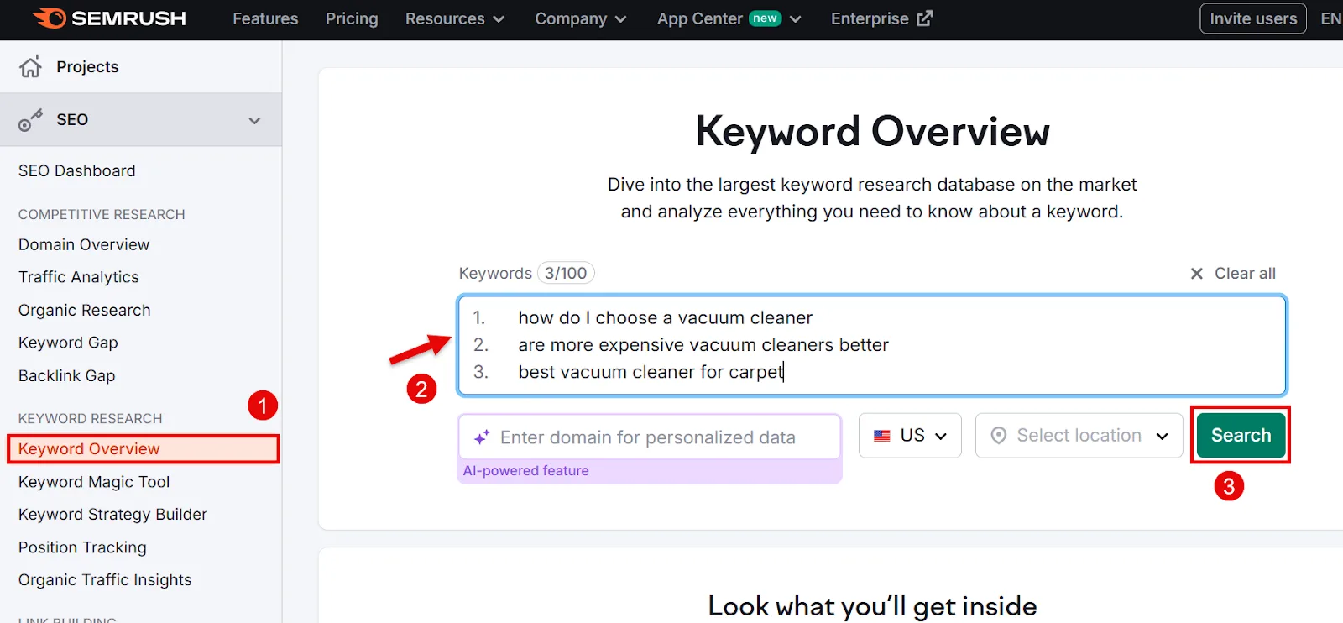1343x623 pixels.
Task: Click the Invite users button
Action: click(x=1253, y=18)
